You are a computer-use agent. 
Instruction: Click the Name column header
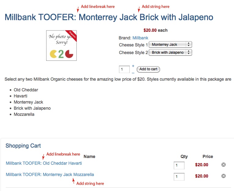tap(89, 156)
